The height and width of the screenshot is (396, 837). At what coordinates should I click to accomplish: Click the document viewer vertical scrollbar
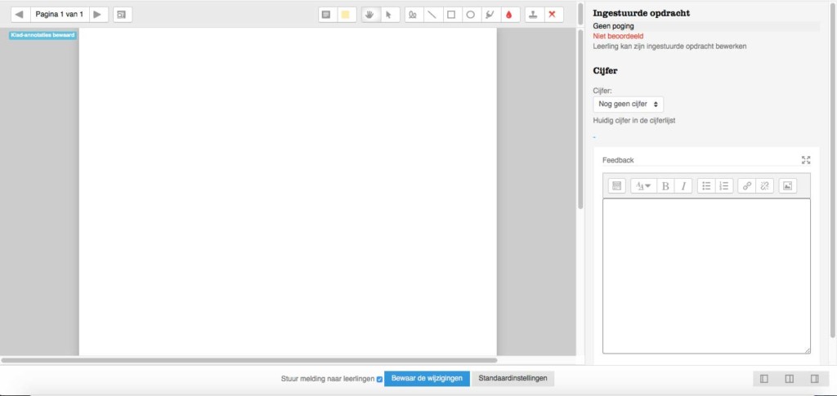pyautogui.click(x=580, y=118)
